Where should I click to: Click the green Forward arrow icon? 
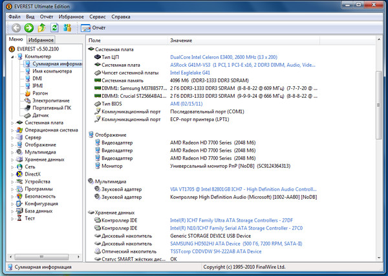[29, 28]
